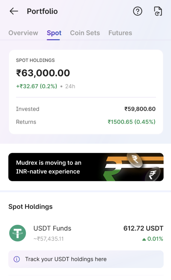Tap the Tether USDT coin logo
The width and height of the screenshot is (171, 280).
pos(18,233)
